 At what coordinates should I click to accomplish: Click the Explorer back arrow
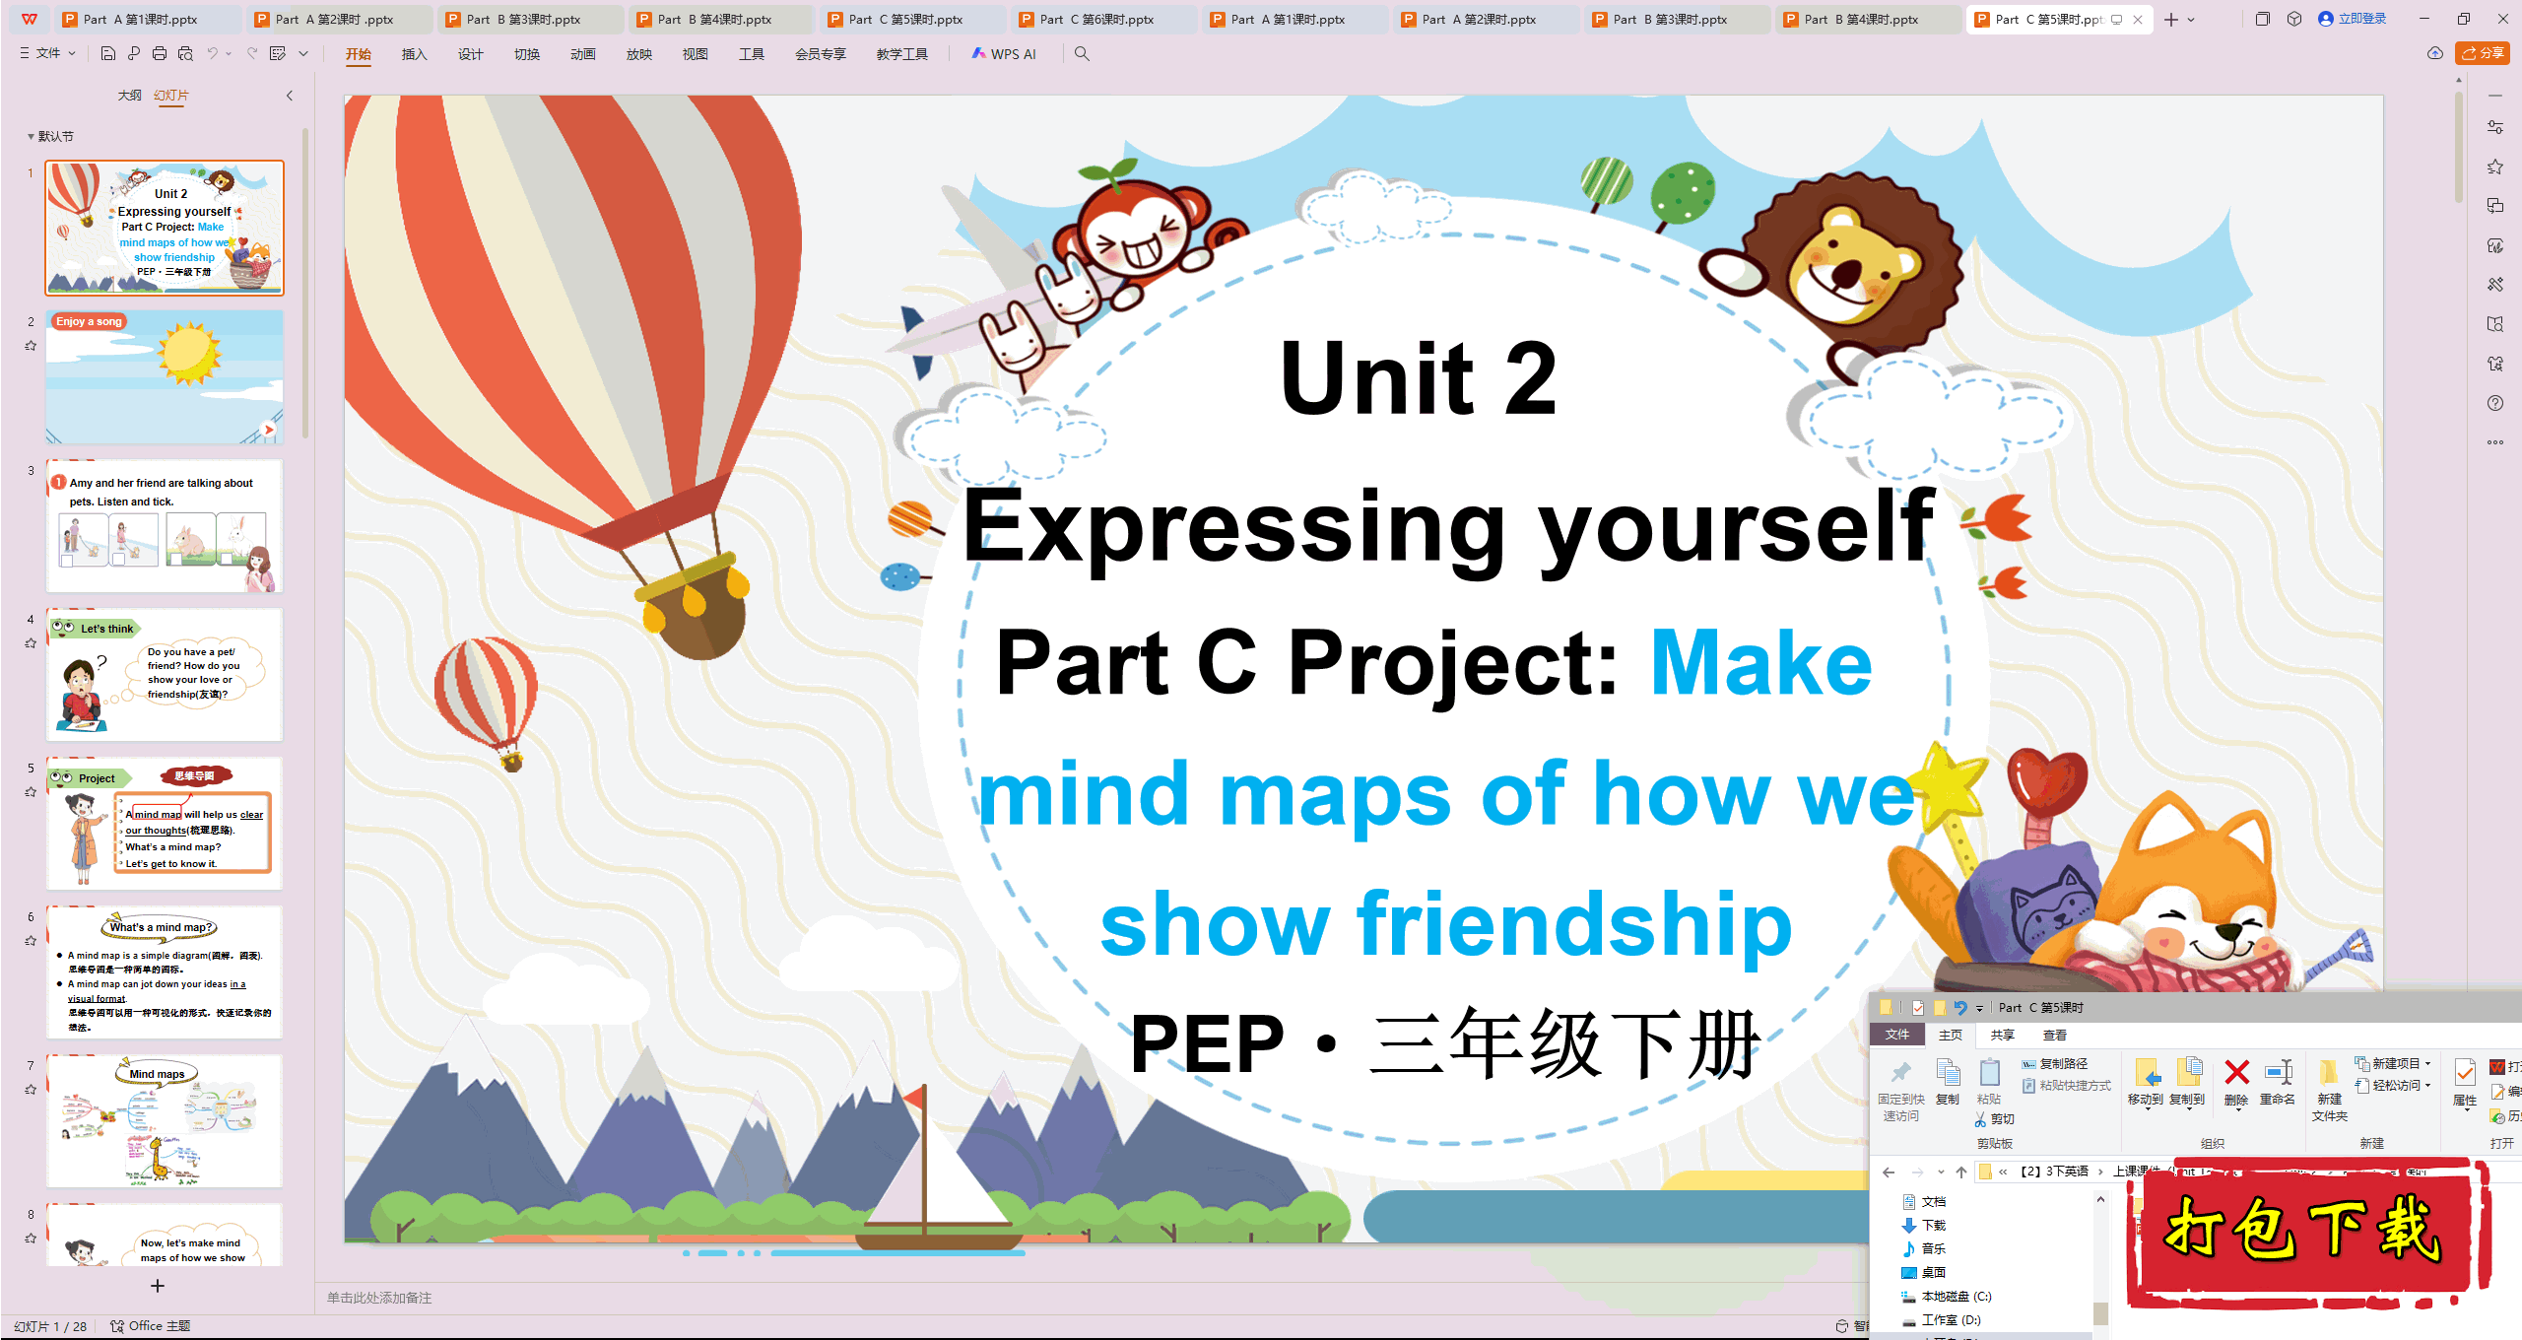tap(1889, 1172)
